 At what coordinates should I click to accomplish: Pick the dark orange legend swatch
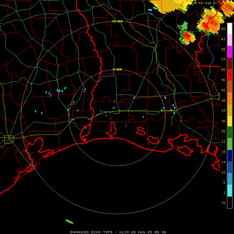(230, 87)
